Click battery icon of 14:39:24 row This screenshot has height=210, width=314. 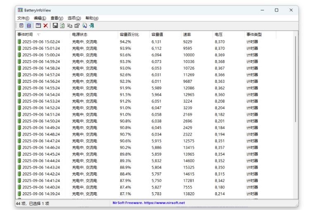19,194
